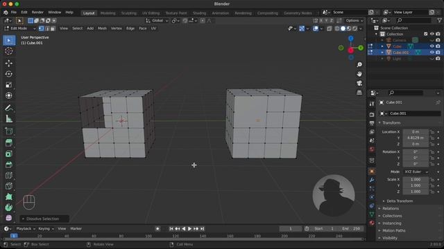Switch to solid viewport shading
Image resolution: width=444 pixels, height=249 pixels.
[343, 28]
